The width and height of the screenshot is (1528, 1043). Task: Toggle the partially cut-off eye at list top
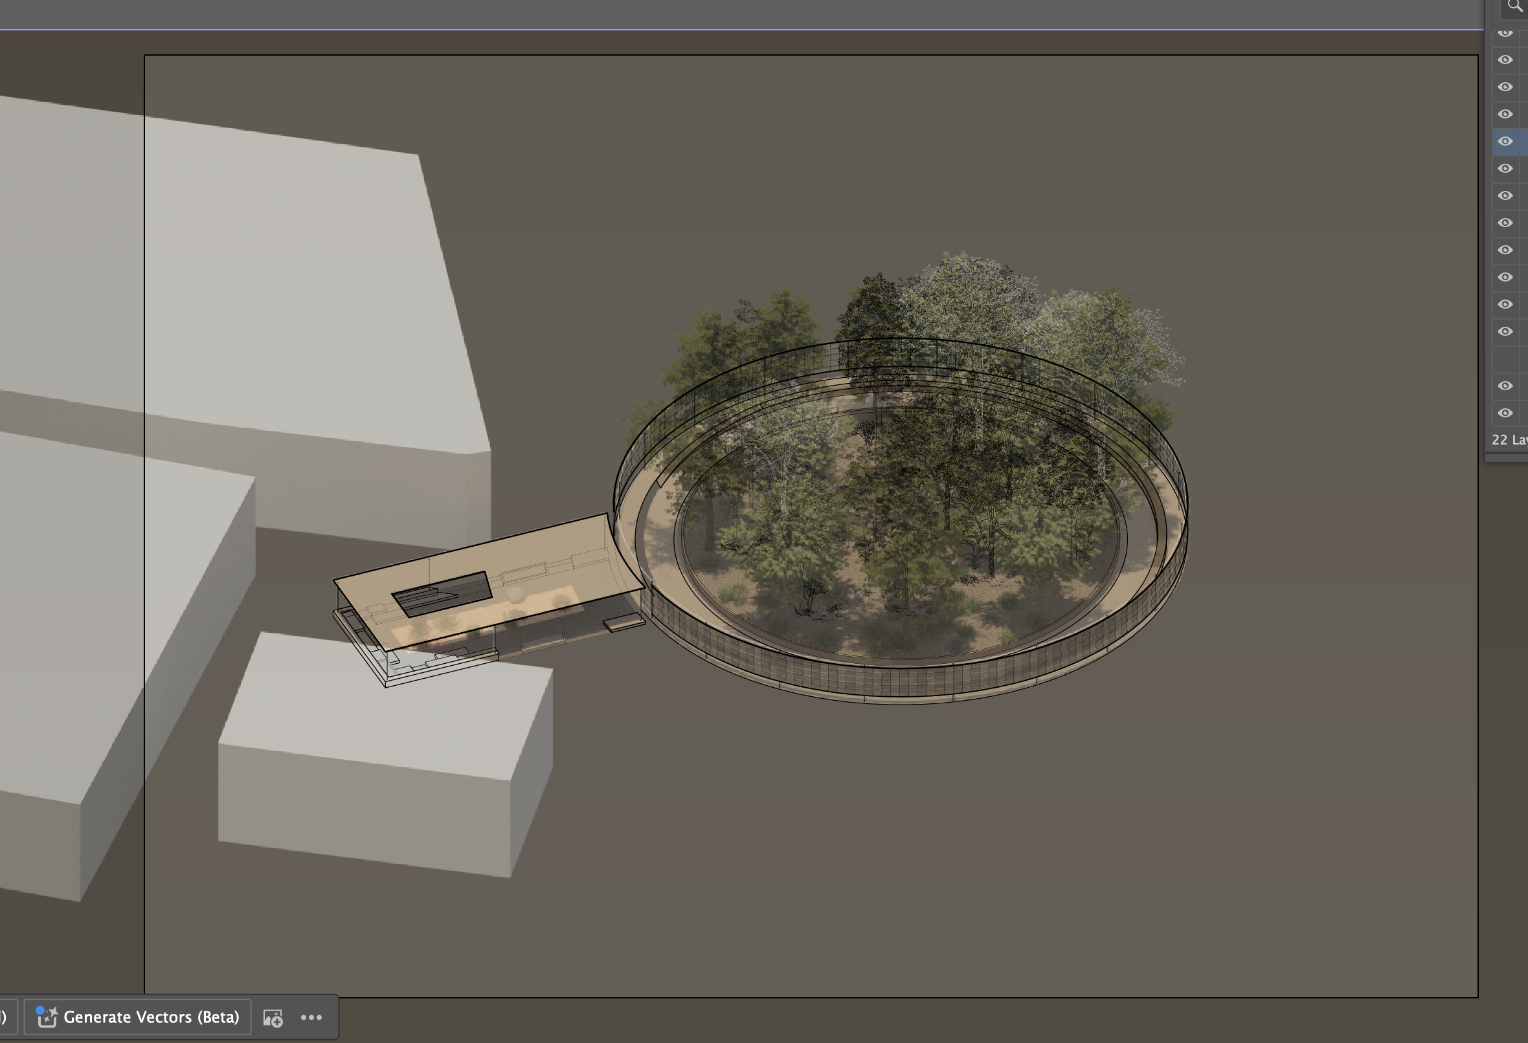click(x=1505, y=34)
